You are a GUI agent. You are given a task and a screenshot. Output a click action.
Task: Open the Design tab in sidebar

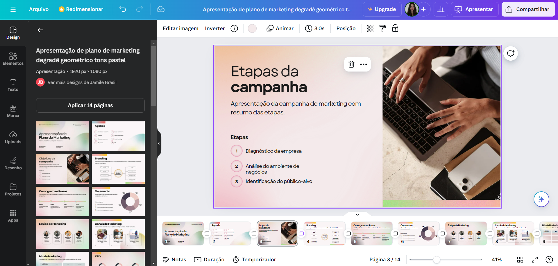click(13, 33)
